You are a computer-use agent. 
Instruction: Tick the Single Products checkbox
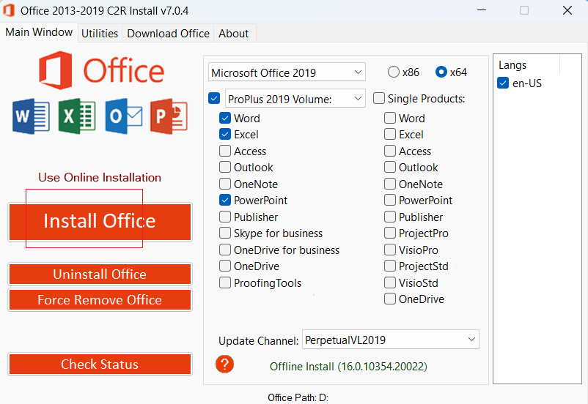[x=379, y=99]
